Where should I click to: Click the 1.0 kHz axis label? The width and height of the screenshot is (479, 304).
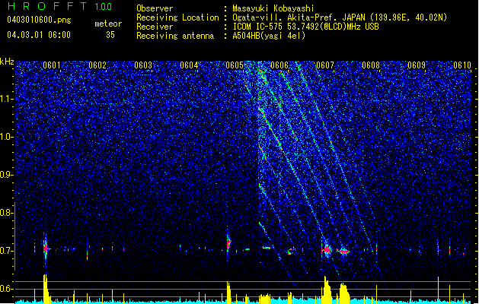[x=7, y=137]
